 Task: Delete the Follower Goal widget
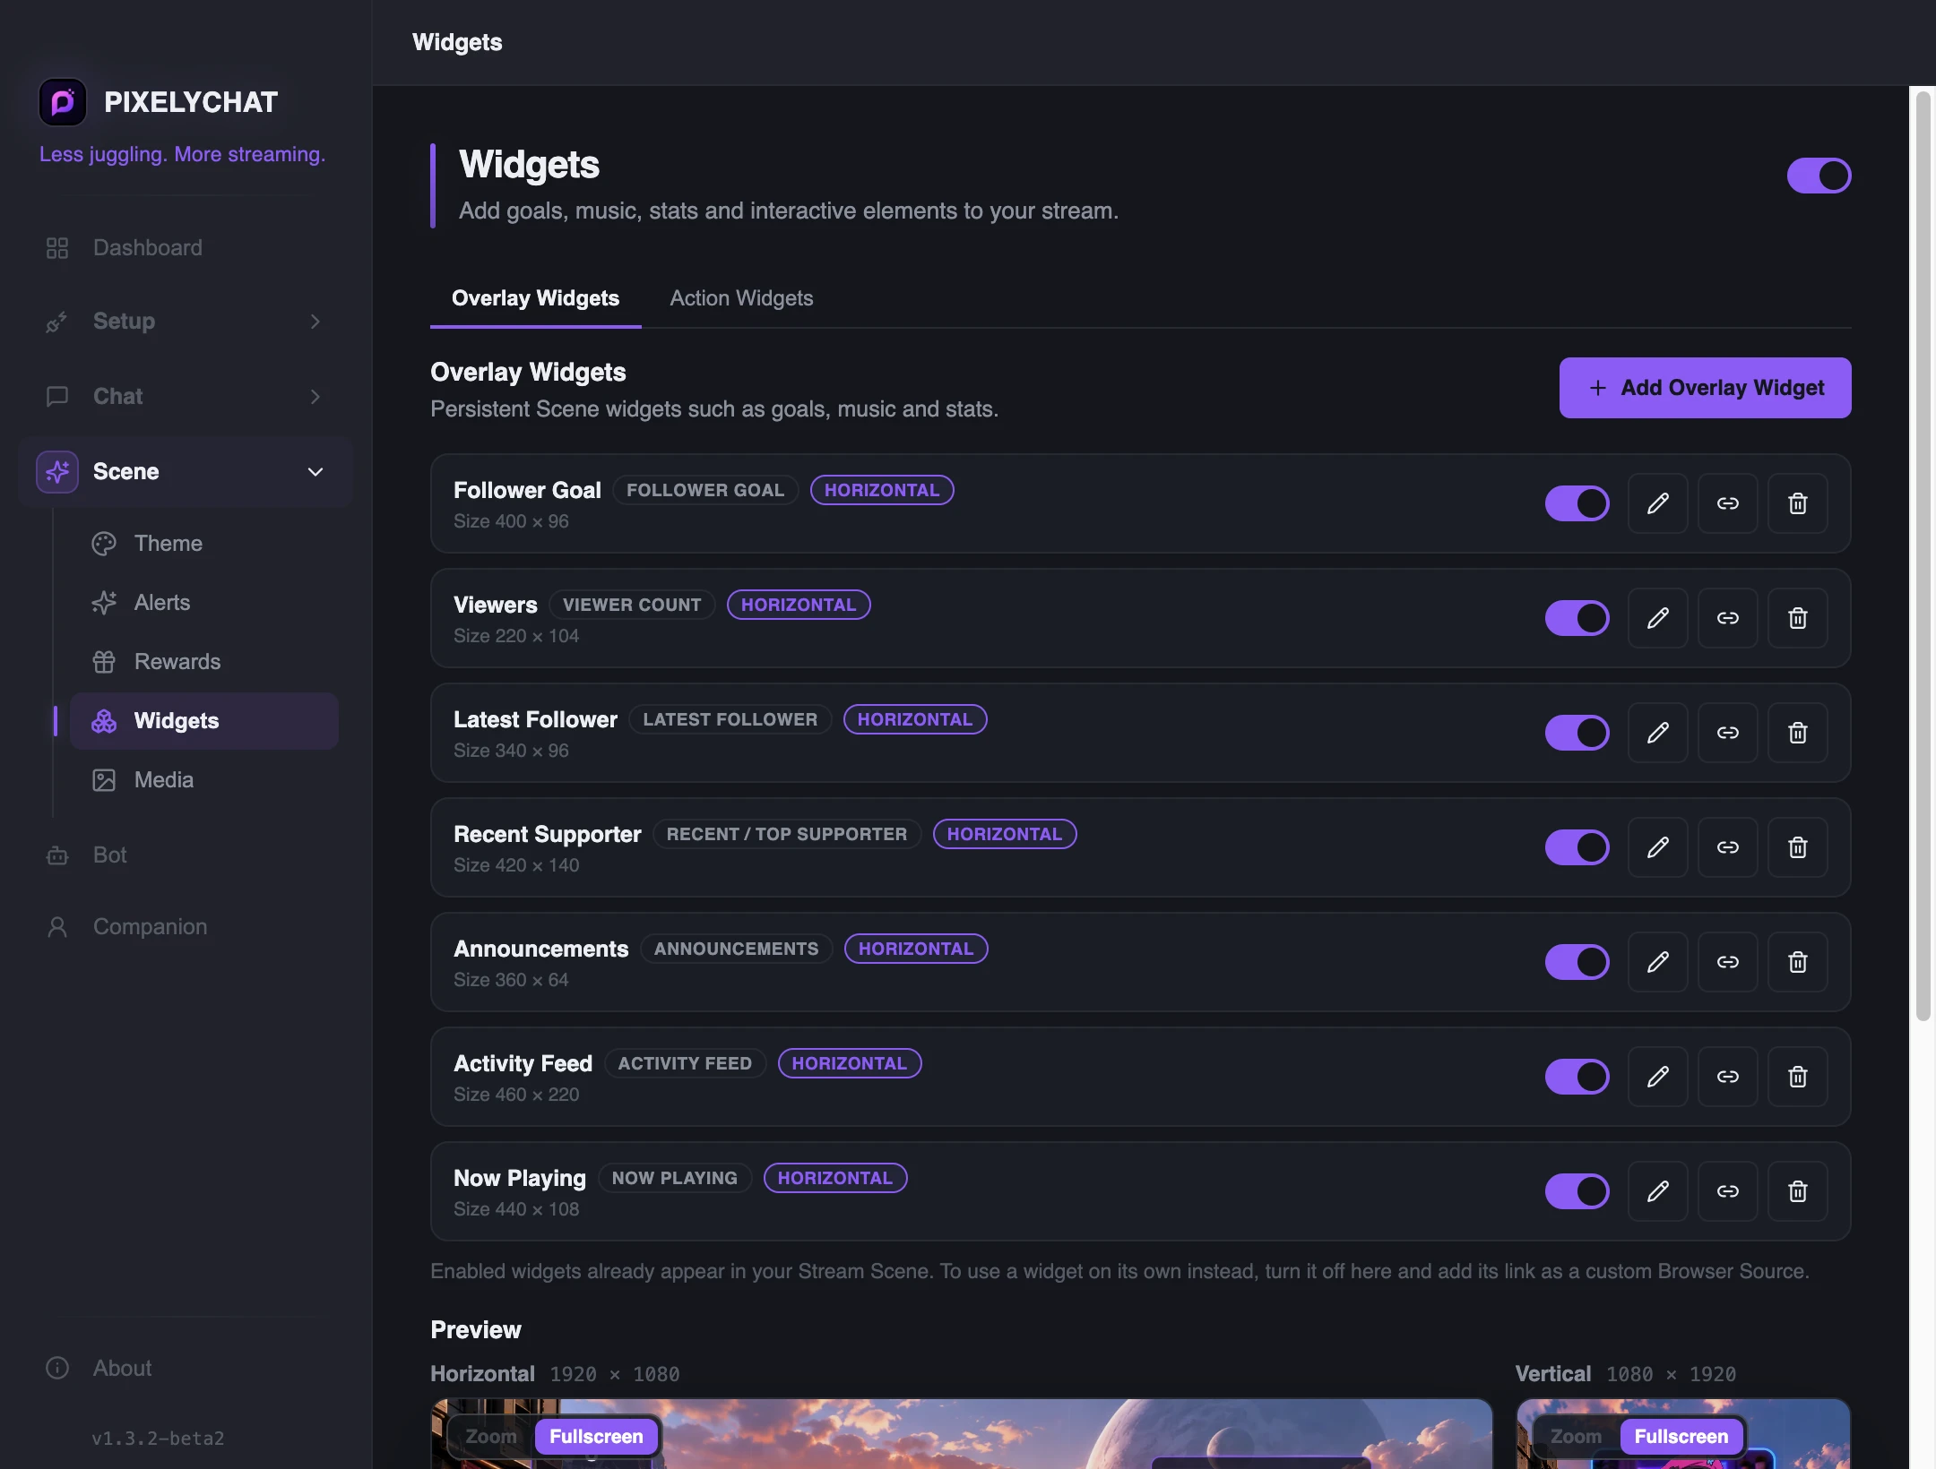point(1797,503)
